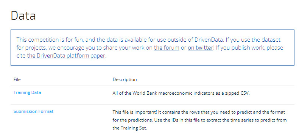The height and width of the screenshot is (139, 302).
Task: Click "This competition is for fun" text
Action: pos(50,40)
